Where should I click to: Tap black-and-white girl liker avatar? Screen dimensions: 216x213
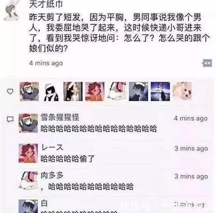pos(51,91)
